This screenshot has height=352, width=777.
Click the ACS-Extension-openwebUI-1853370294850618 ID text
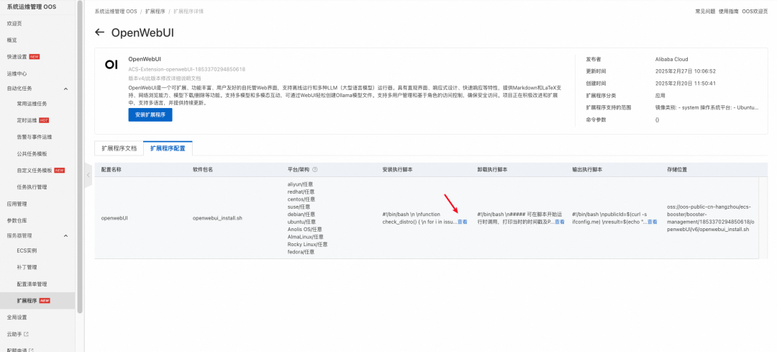coord(187,69)
